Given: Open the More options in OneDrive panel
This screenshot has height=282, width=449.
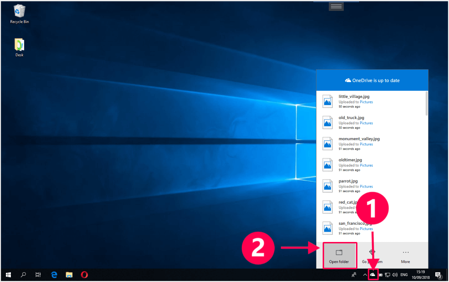Looking at the screenshot, I should pyautogui.click(x=406, y=256).
